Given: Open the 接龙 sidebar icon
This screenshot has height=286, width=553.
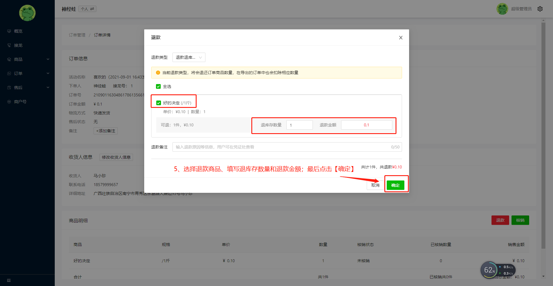Looking at the screenshot, I should 9,45.
